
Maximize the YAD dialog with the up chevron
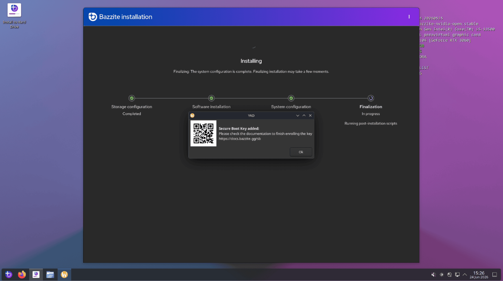(304, 115)
